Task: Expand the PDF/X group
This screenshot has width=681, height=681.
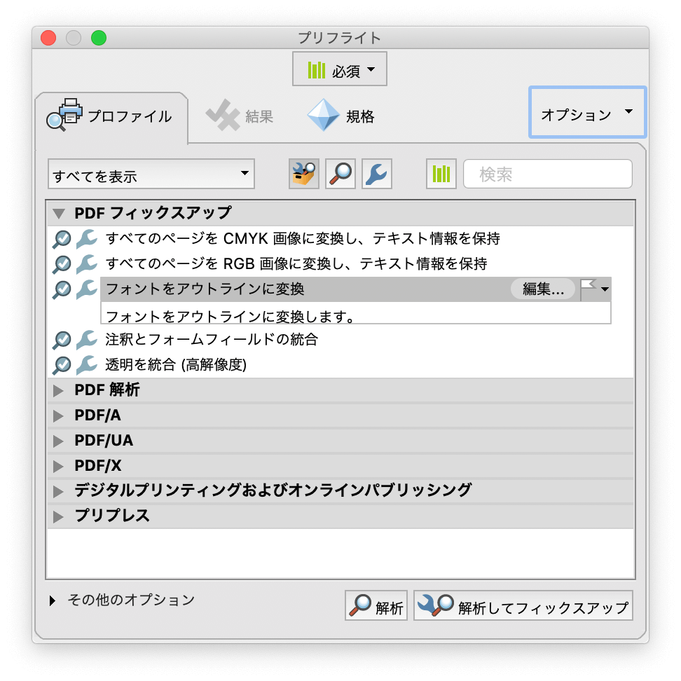Action: (x=58, y=466)
